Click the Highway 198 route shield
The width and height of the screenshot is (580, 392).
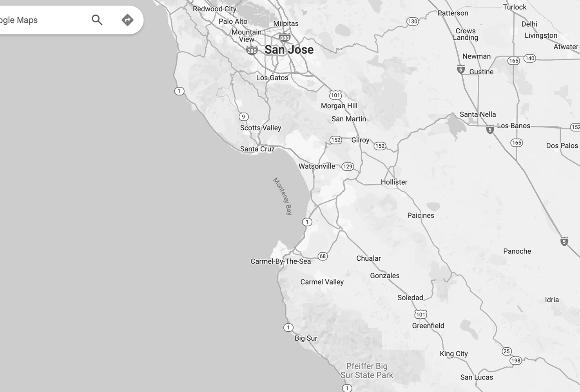point(516,361)
